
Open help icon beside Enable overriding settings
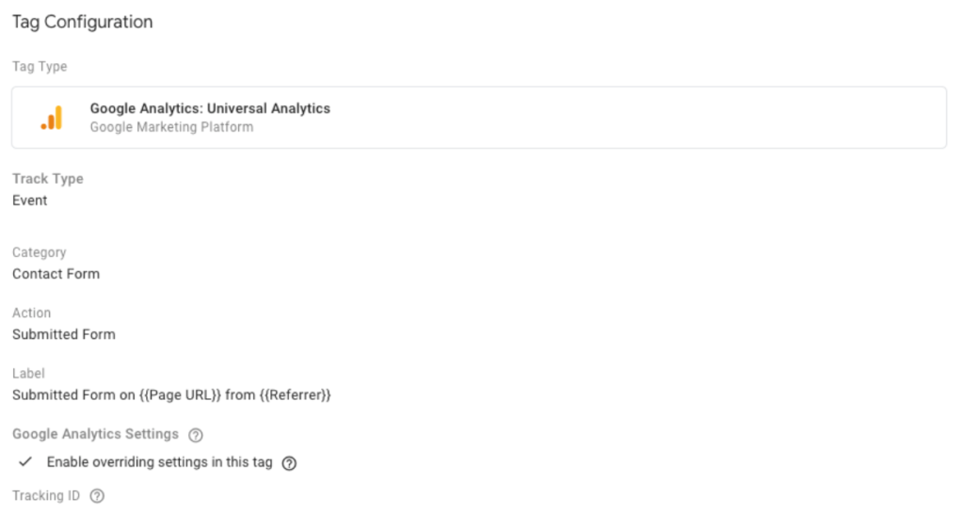(x=289, y=463)
